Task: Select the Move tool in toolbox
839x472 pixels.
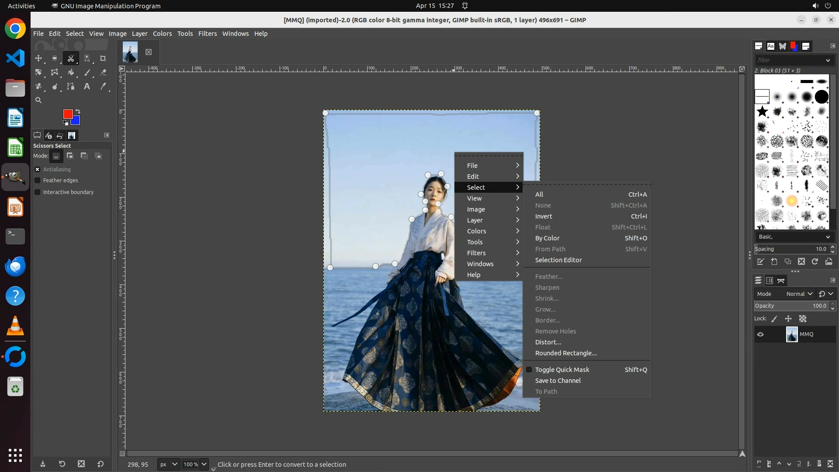Action: [x=38, y=58]
